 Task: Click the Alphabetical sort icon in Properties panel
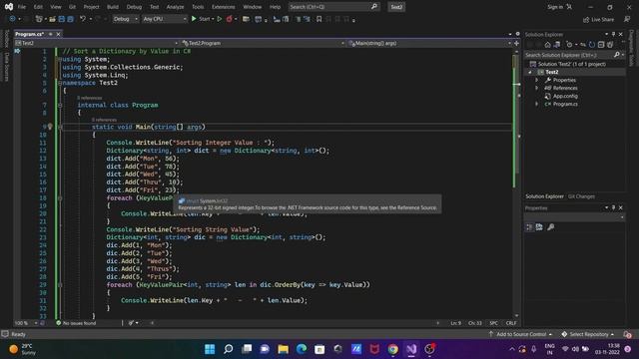click(539, 227)
